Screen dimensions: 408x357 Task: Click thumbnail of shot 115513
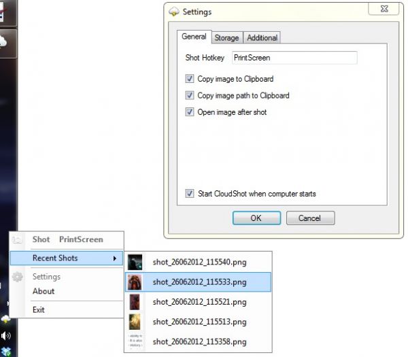click(x=135, y=322)
